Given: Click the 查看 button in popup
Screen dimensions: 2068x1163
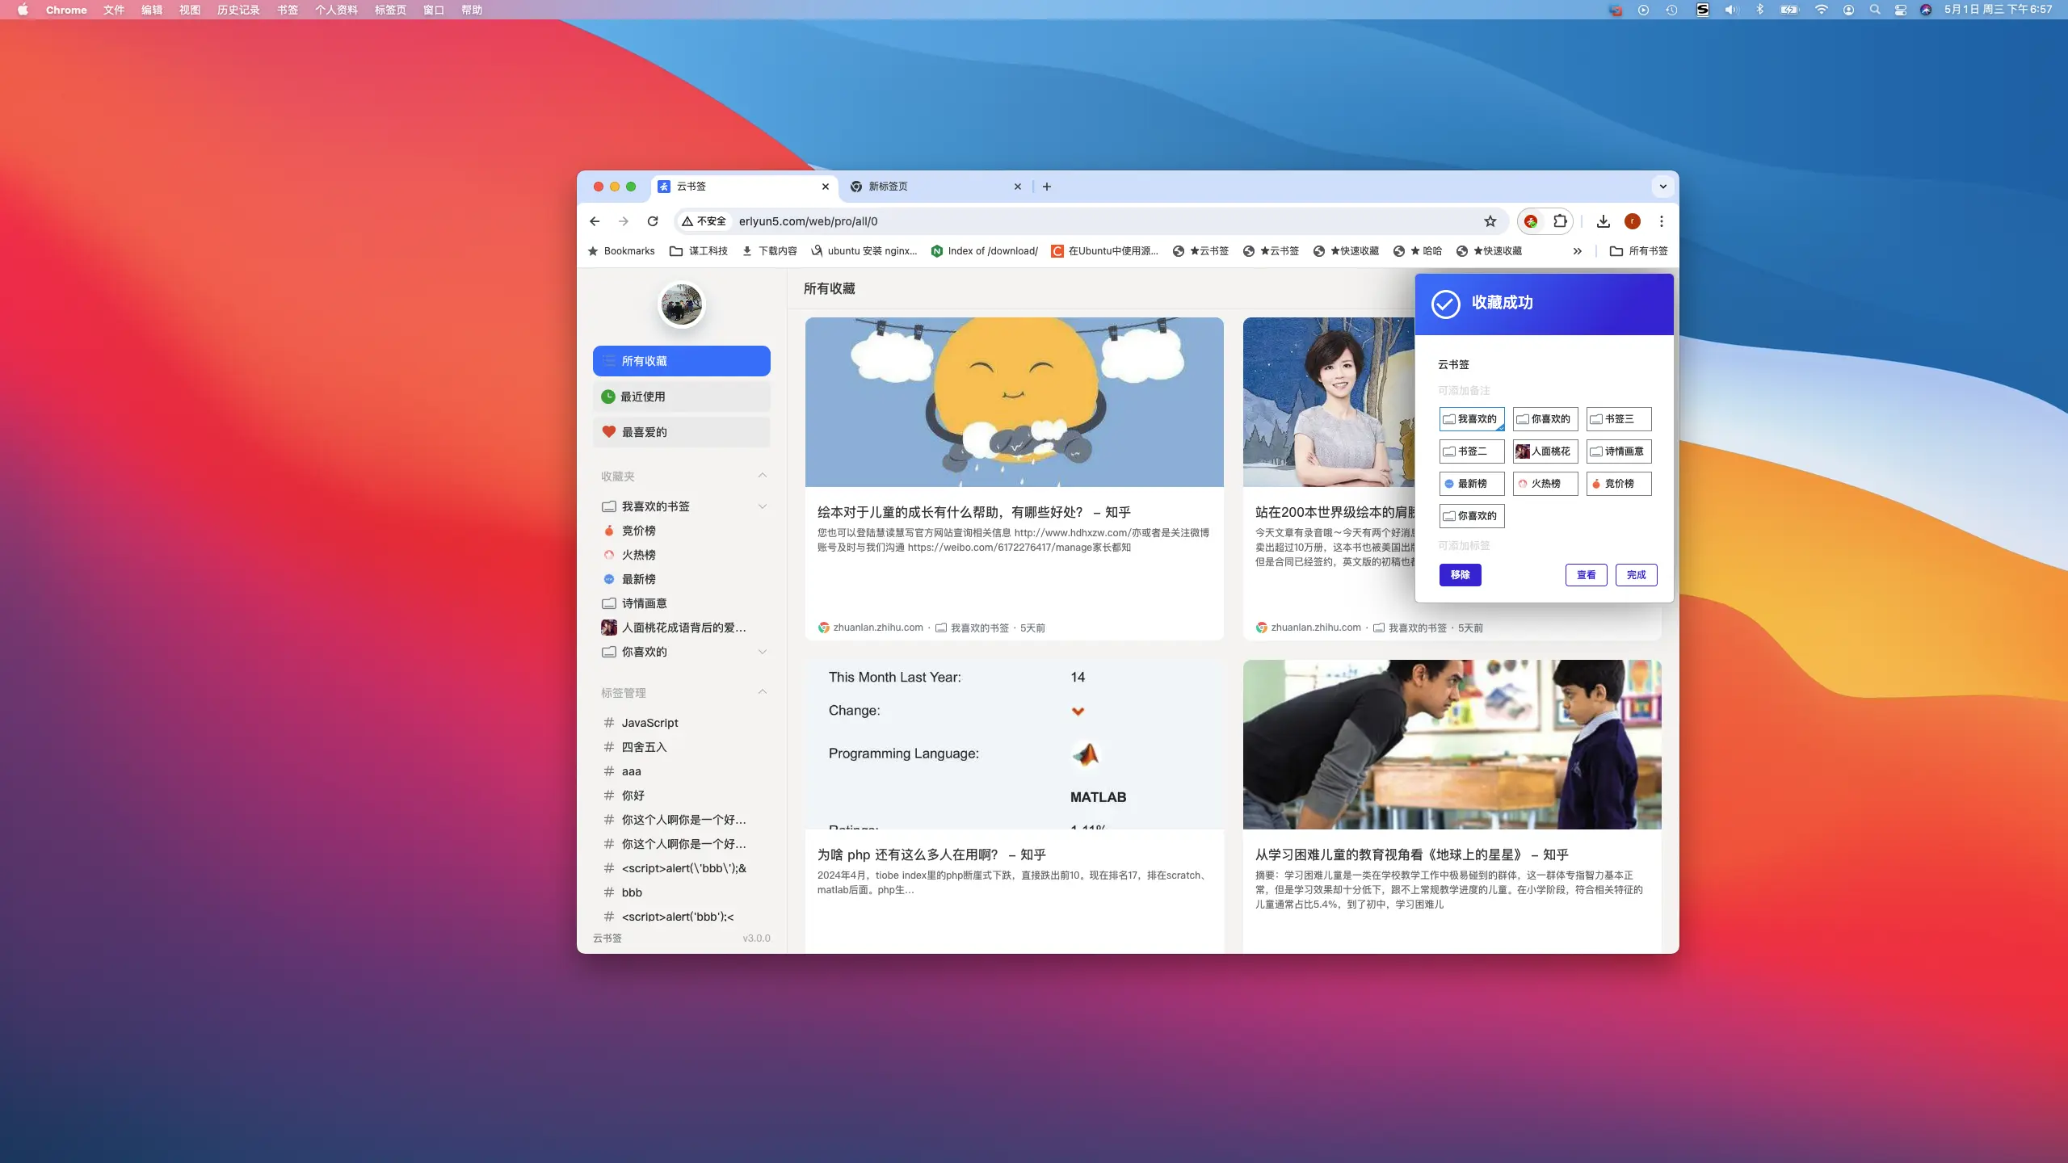Looking at the screenshot, I should click(x=1587, y=575).
